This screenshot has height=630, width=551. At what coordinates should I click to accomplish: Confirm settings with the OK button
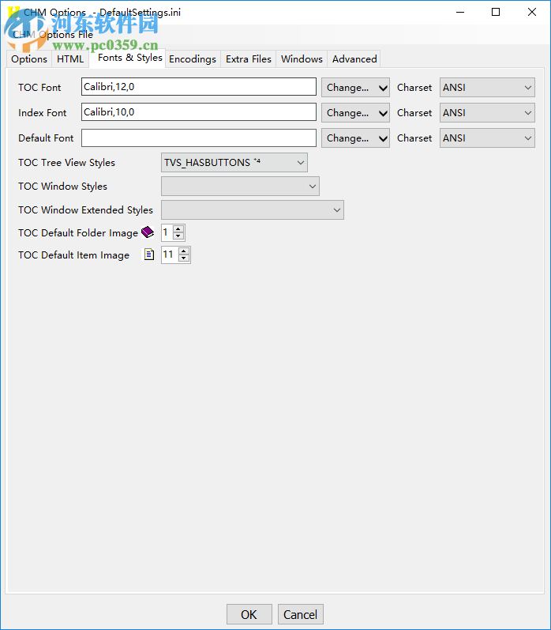pyautogui.click(x=249, y=614)
